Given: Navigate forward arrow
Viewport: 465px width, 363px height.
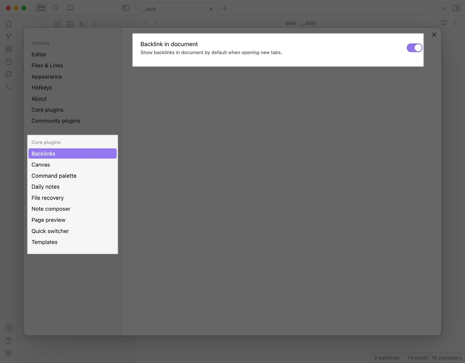Looking at the screenshot, I should click(x=156, y=23).
